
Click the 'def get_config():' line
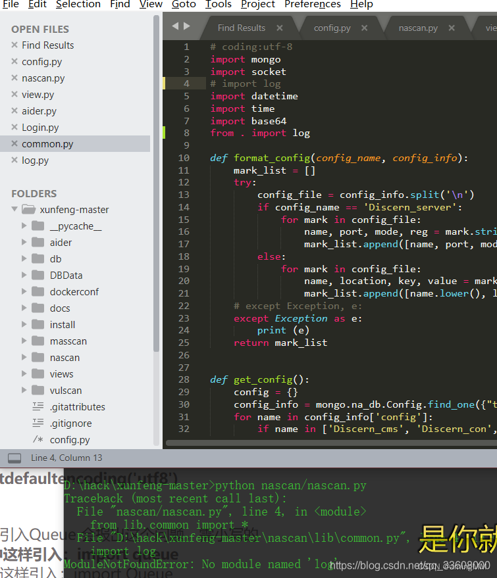260,379
